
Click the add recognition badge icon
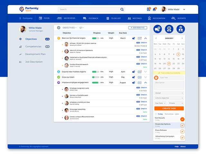pyautogui.click(x=169, y=29)
